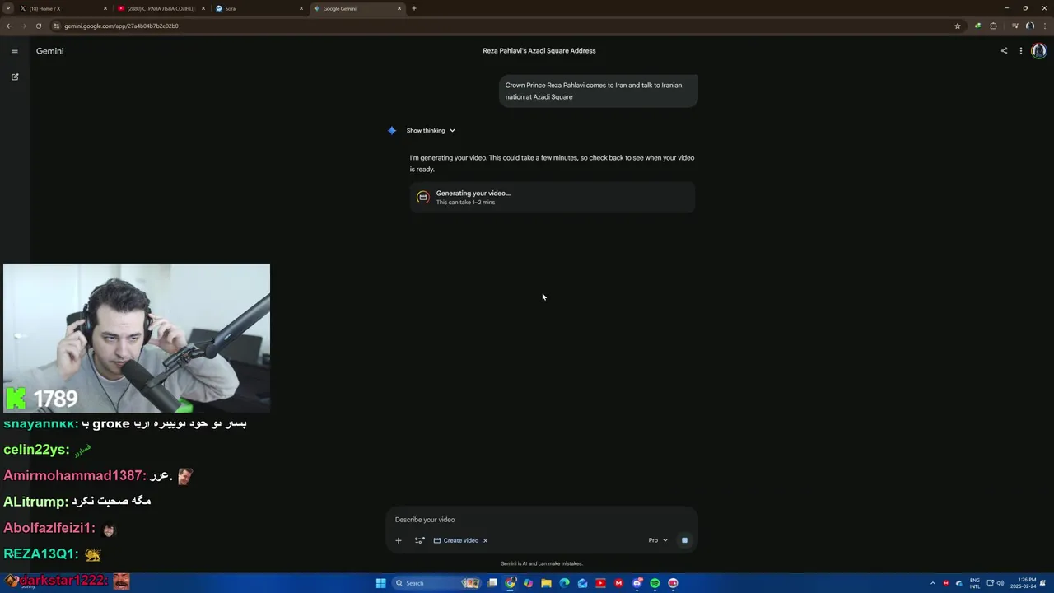Click chat message from Amirmohammad1387
1054x593 pixels.
click(x=97, y=475)
